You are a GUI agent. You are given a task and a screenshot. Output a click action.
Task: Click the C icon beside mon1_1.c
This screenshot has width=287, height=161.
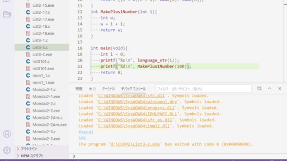point(28,76)
